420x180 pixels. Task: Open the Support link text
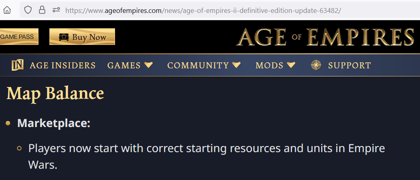pyautogui.click(x=350, y=66)
